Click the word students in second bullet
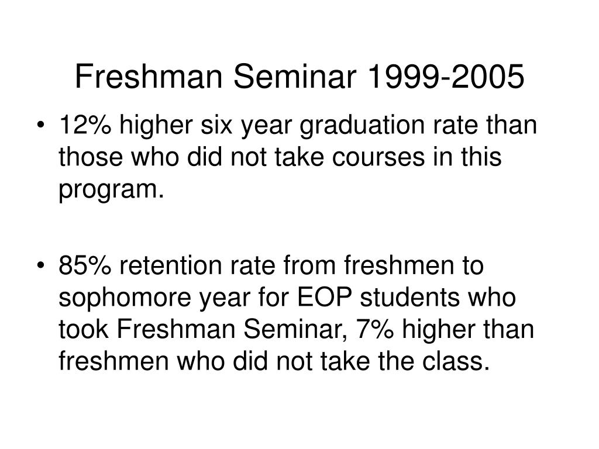The width and height of the screenshot is (599, 449). (409, 298)
